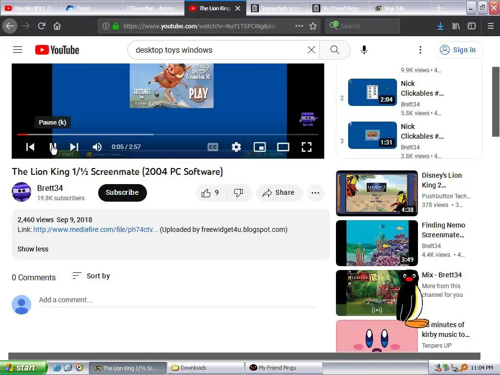The image size is (500, 375).
Task: Open YouTube guide hamburger menu
Action: pyautogui.click(x=18, y=50)
